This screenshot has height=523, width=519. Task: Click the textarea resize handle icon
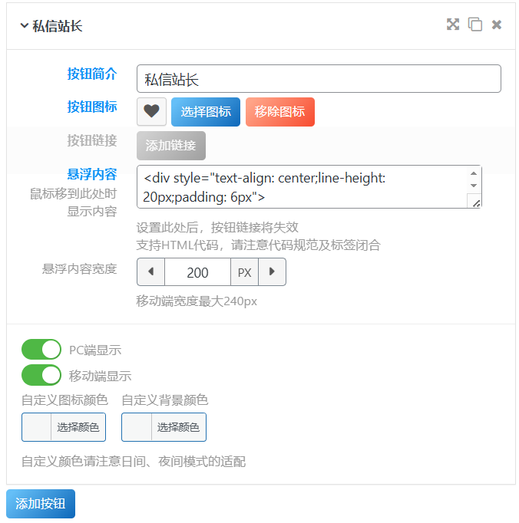tap(476, 203)
